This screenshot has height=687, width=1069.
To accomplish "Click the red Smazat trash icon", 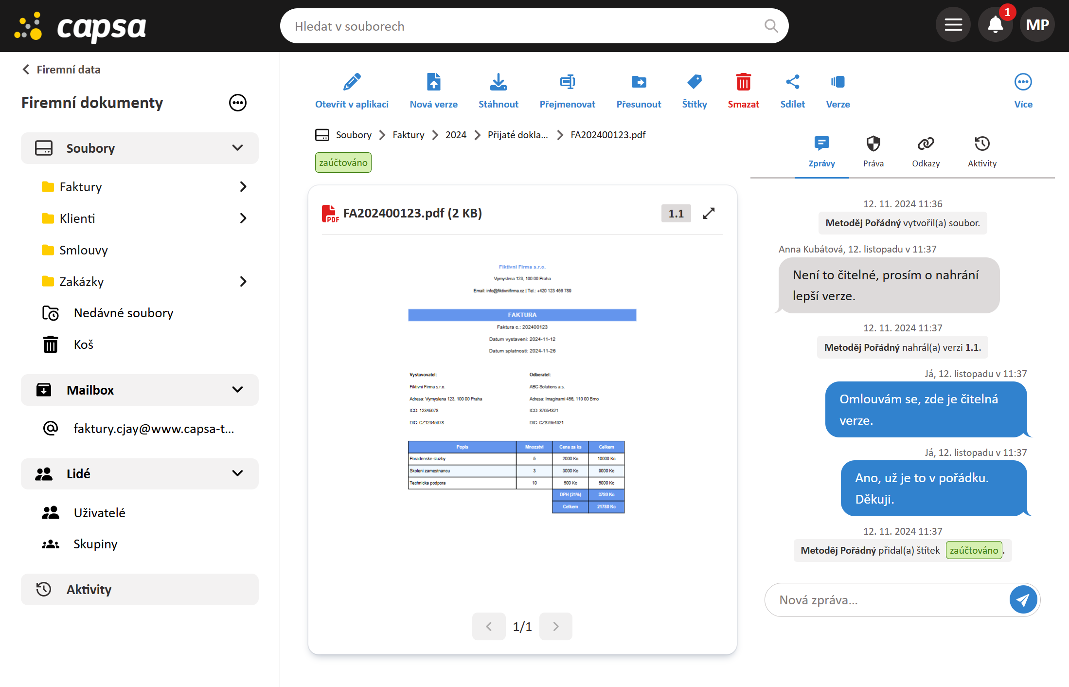I will [x=743, y=82].
